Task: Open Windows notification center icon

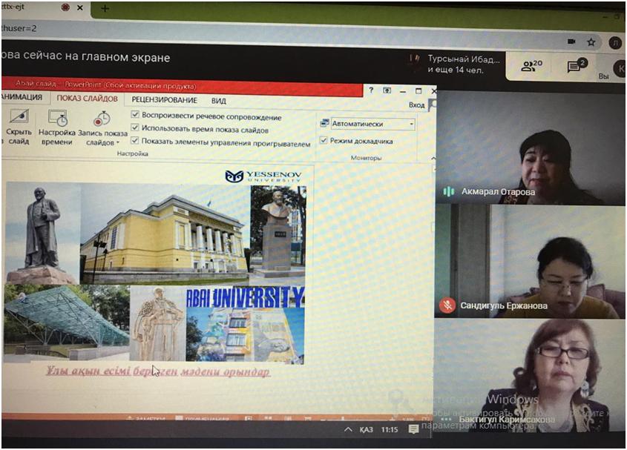Action: click(x=414, y=431)
